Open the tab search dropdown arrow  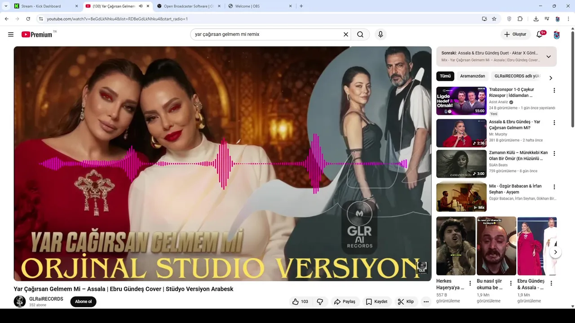coord(6,6)
